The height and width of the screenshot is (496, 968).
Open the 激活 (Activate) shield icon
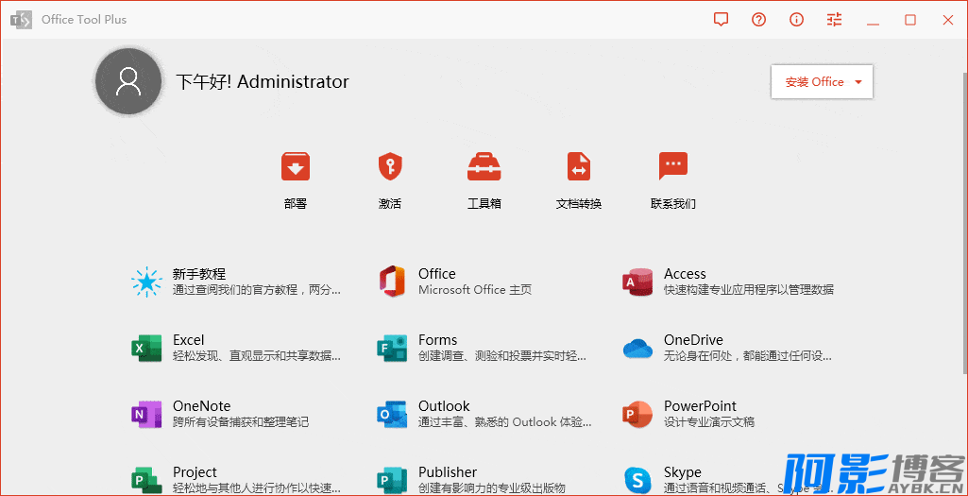pos(390,167)
